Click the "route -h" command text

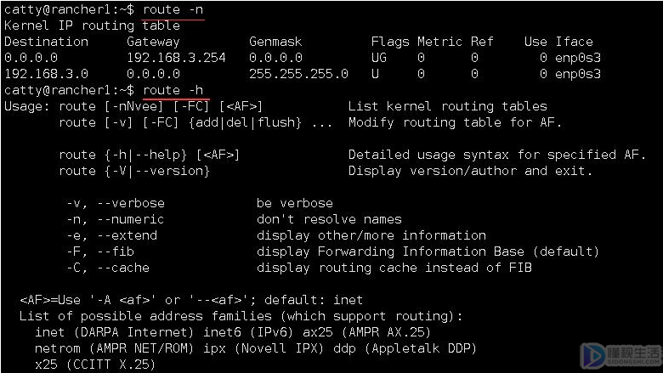point(174,90)
